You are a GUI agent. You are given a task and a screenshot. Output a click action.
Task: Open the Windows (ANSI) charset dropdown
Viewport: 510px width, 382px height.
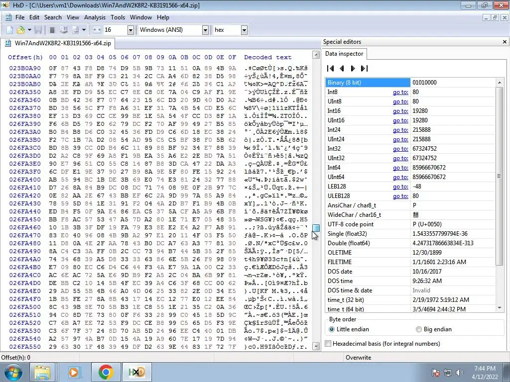tap(205, 30)
